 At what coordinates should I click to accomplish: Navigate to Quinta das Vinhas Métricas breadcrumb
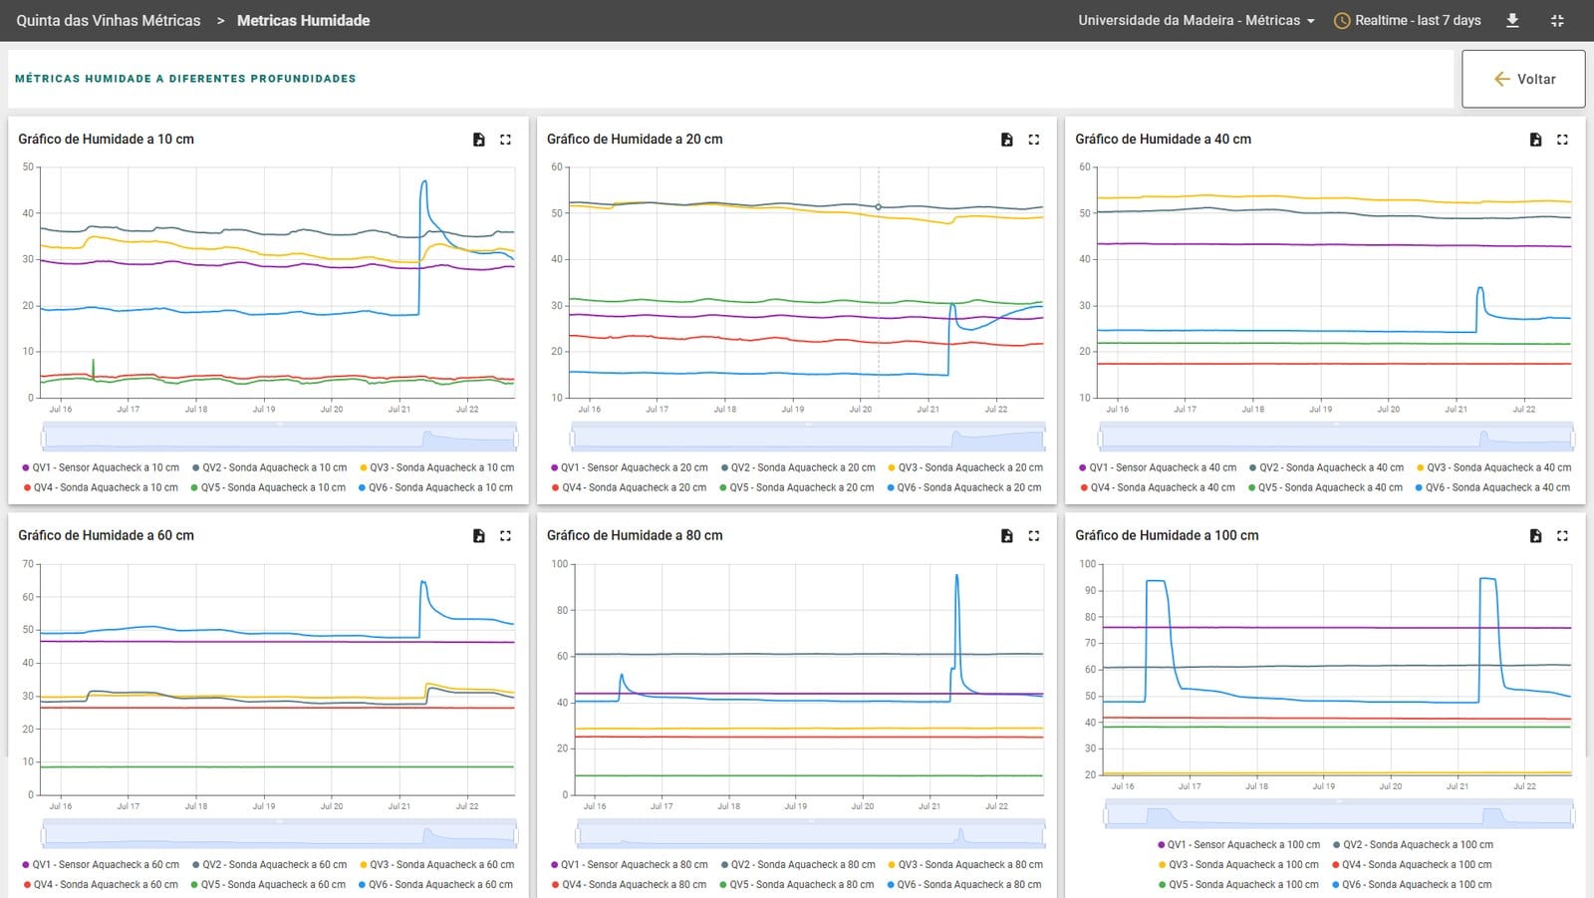point(109,20)
